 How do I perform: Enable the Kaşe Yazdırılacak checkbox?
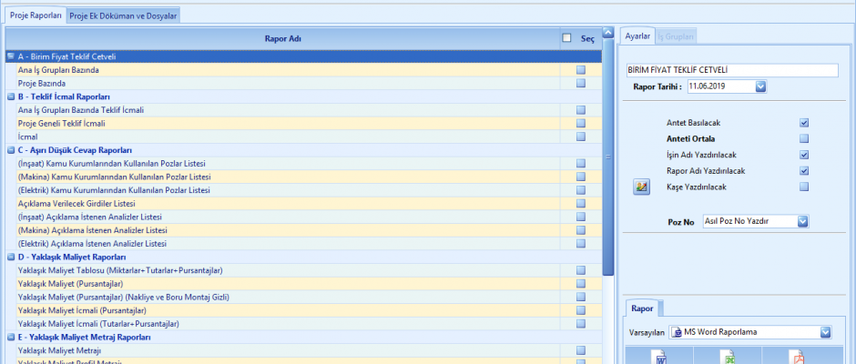click(x=804, y=187)
